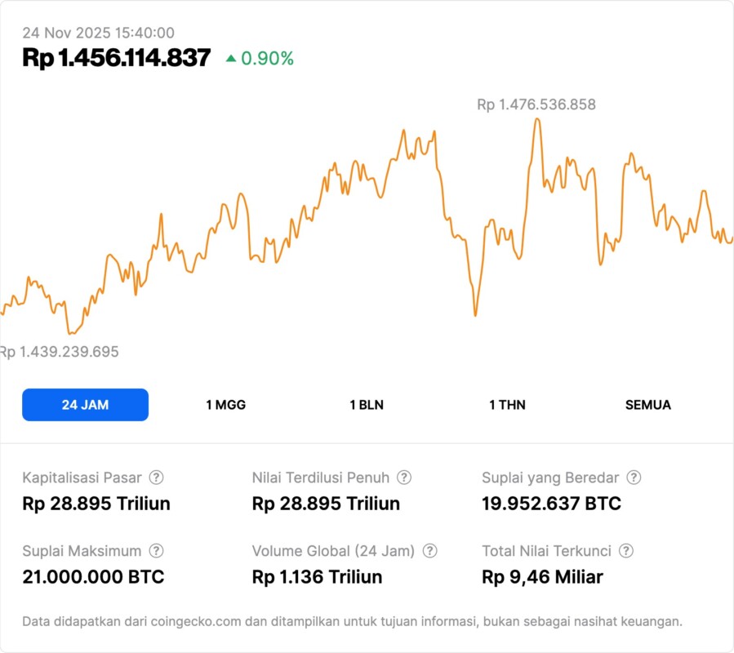Select the 24 JAM time range
The height and width of the screenshot is (653, 734).
click(x=85, y=405)
